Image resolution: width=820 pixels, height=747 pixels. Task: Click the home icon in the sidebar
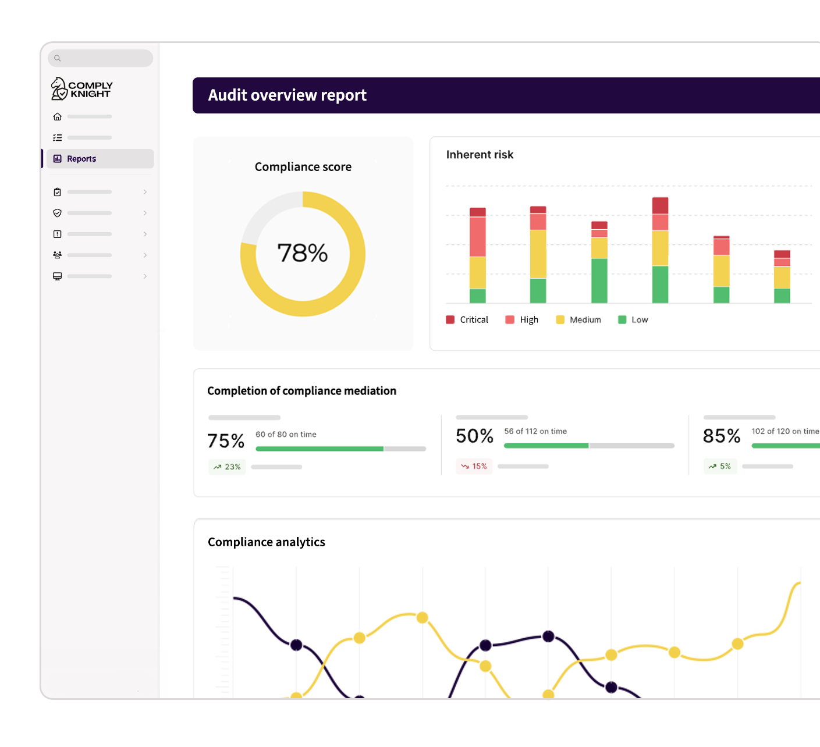[57, 117]
